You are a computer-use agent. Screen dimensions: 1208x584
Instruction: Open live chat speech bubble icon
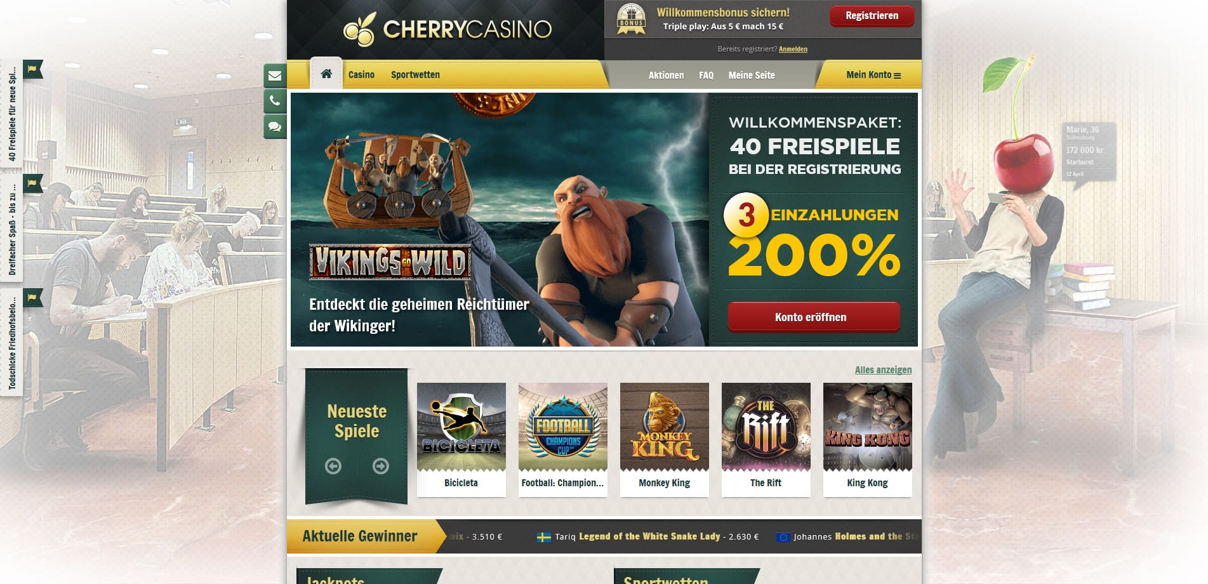[275, 126]
